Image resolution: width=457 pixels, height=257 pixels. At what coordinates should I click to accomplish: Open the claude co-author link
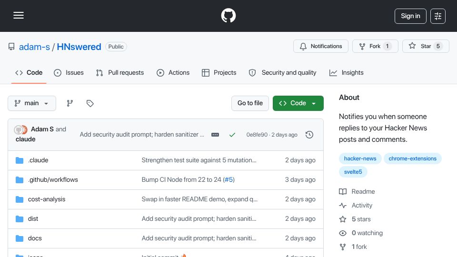pos(26,139)
